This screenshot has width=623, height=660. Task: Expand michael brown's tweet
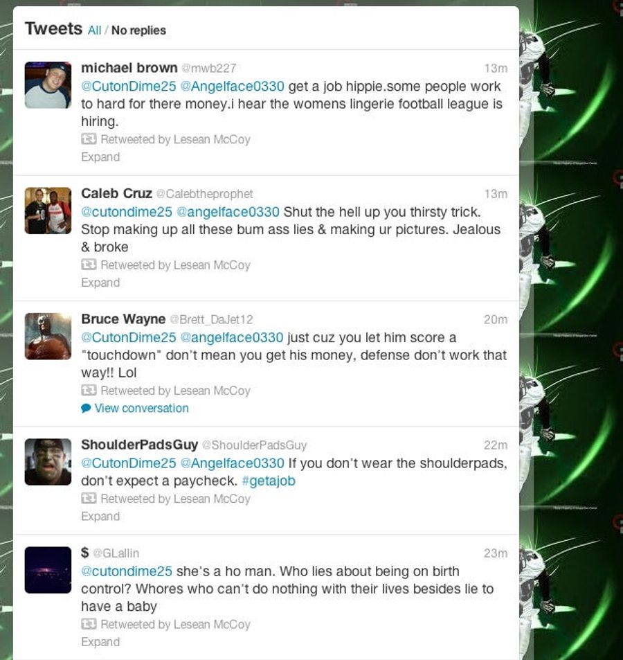pos(100,157)
